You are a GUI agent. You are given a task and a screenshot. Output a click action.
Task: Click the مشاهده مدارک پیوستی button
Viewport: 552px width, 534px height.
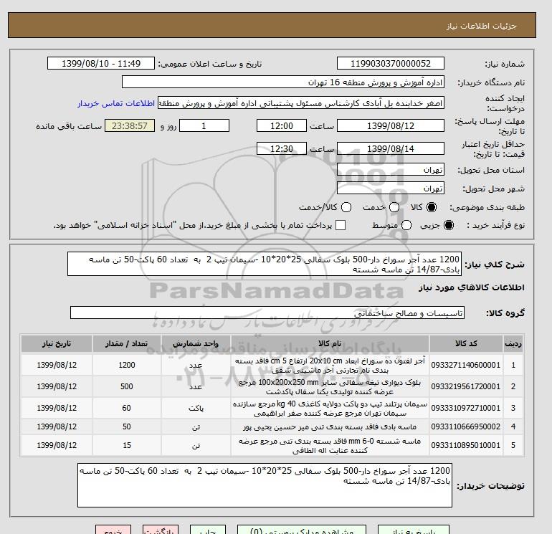coord(302,530)
